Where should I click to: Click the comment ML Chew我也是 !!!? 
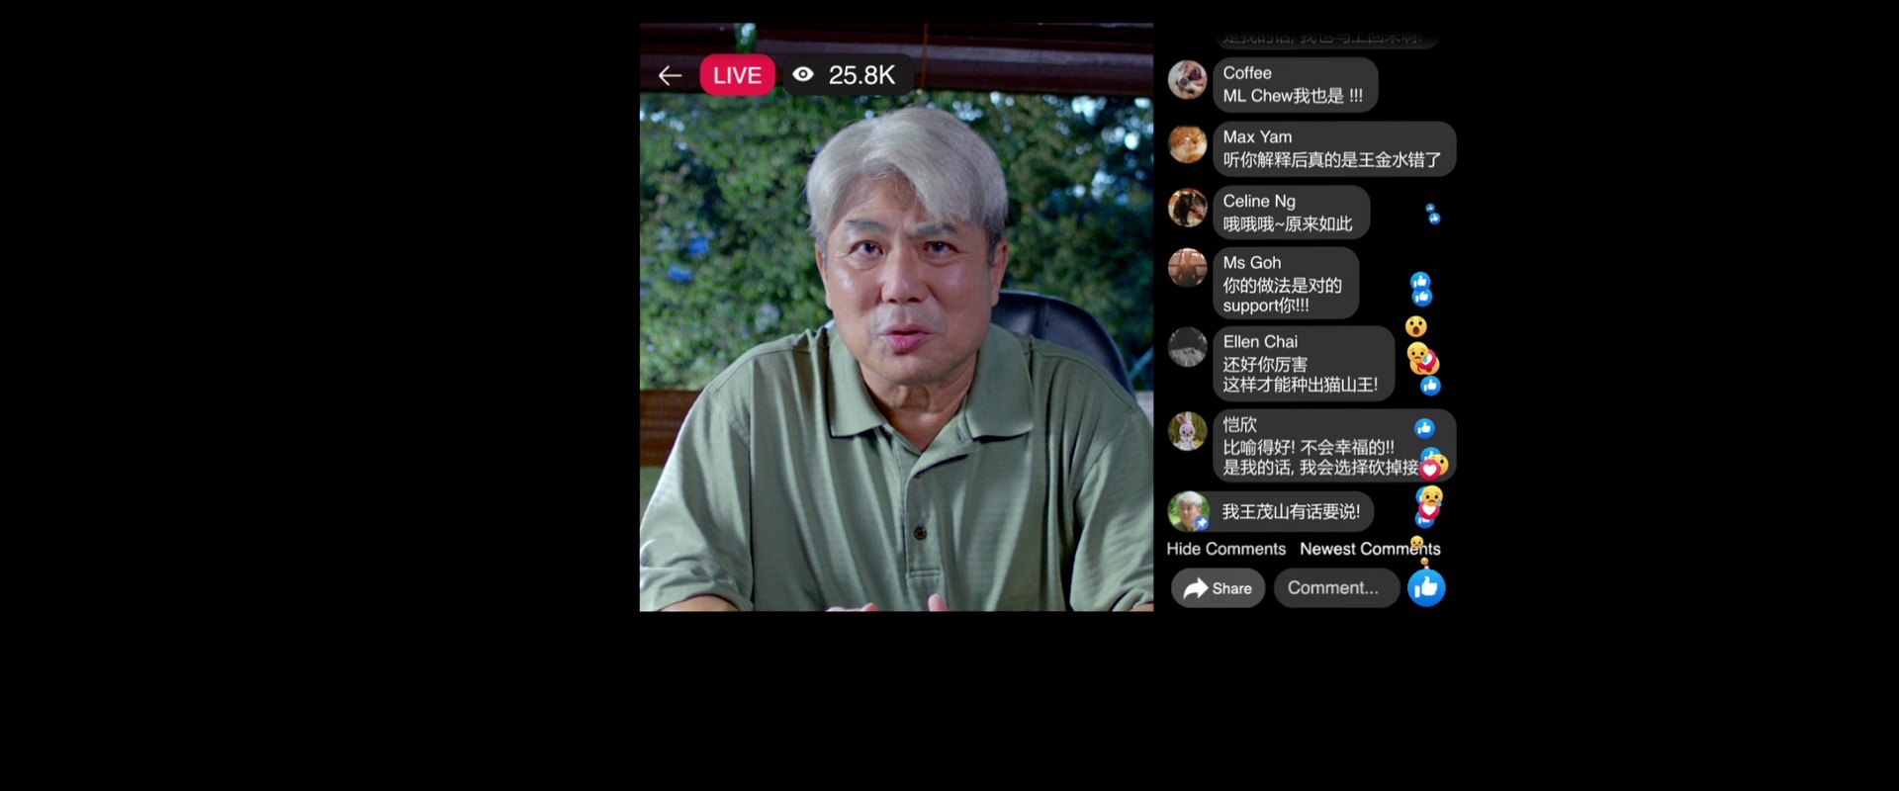click(1293, 96)
